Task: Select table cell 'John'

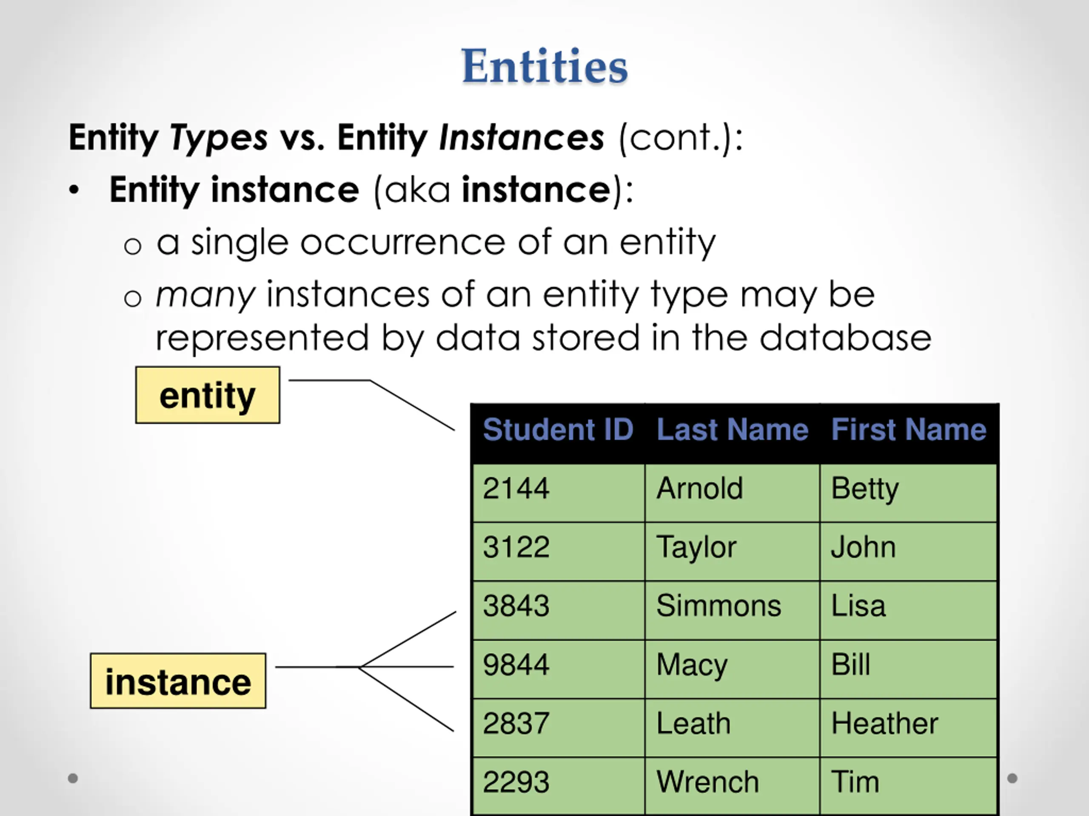Action: coord(909,551)
